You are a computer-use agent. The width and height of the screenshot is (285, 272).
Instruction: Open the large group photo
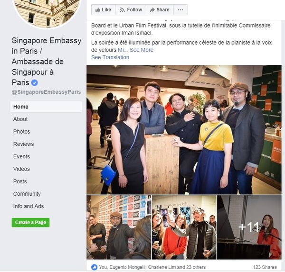[184, 130]
